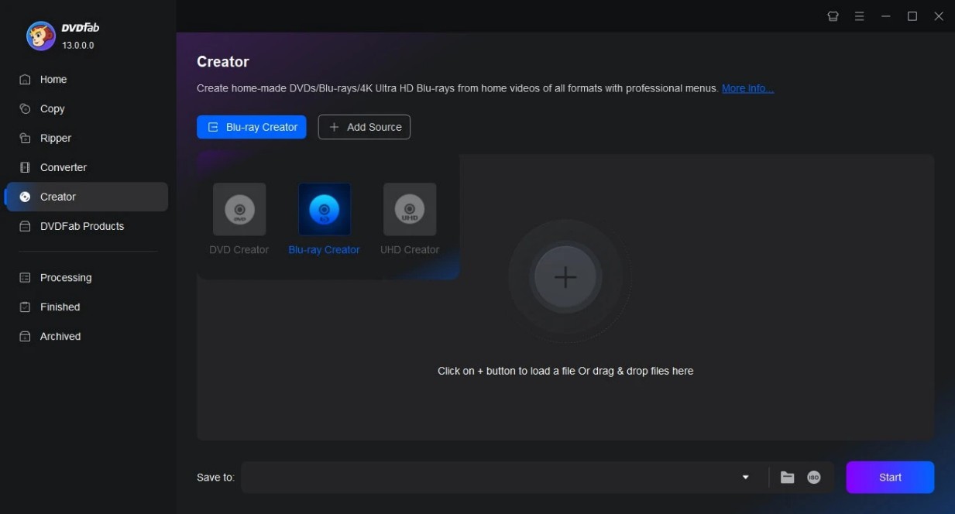Select the DVD Creator module icon
The width and height of the screenshot is (955, 514).
(239, 209)
